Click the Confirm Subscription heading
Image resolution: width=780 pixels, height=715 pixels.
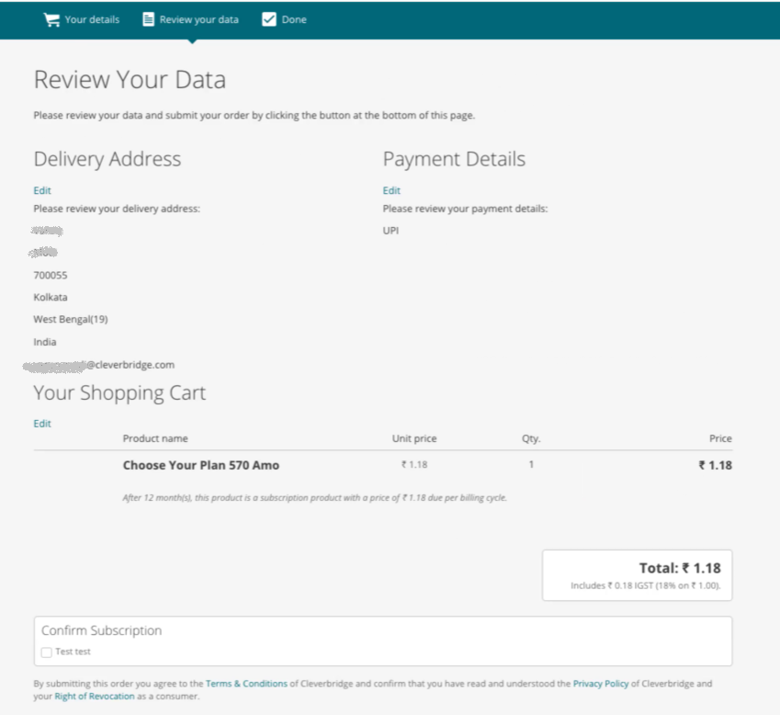(101, 630)
